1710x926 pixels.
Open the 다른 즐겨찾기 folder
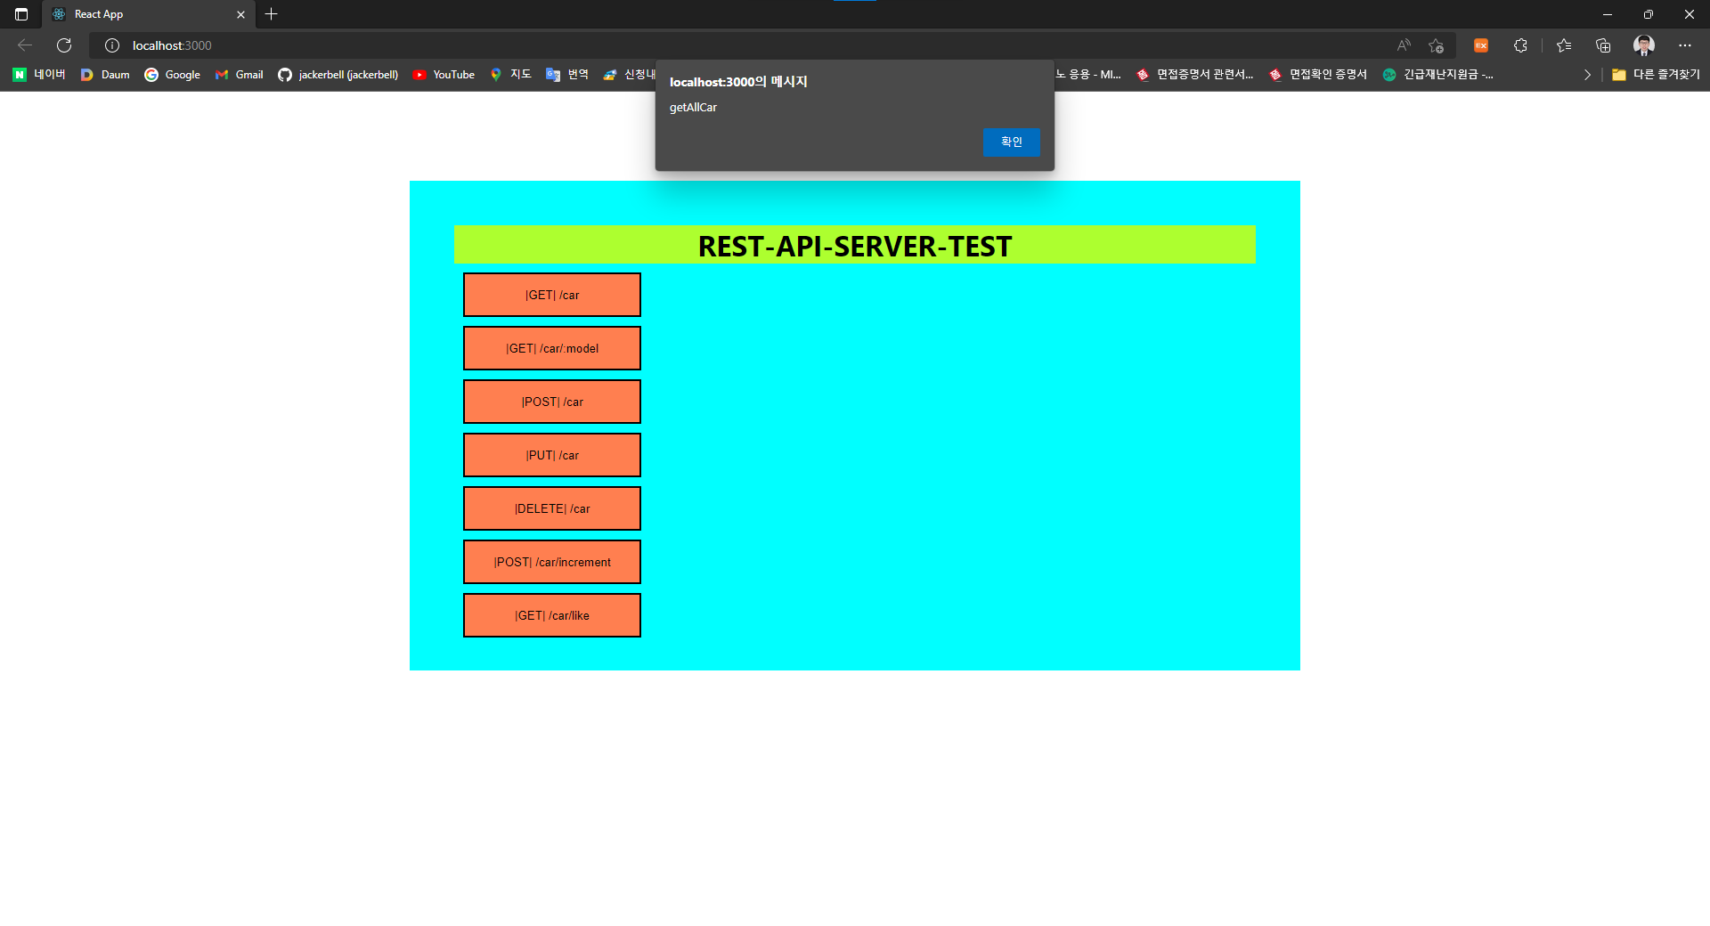click(1656, 75)
